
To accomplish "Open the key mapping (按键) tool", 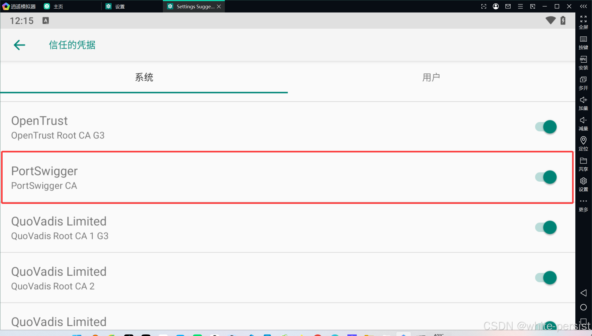I will point(583,42).
